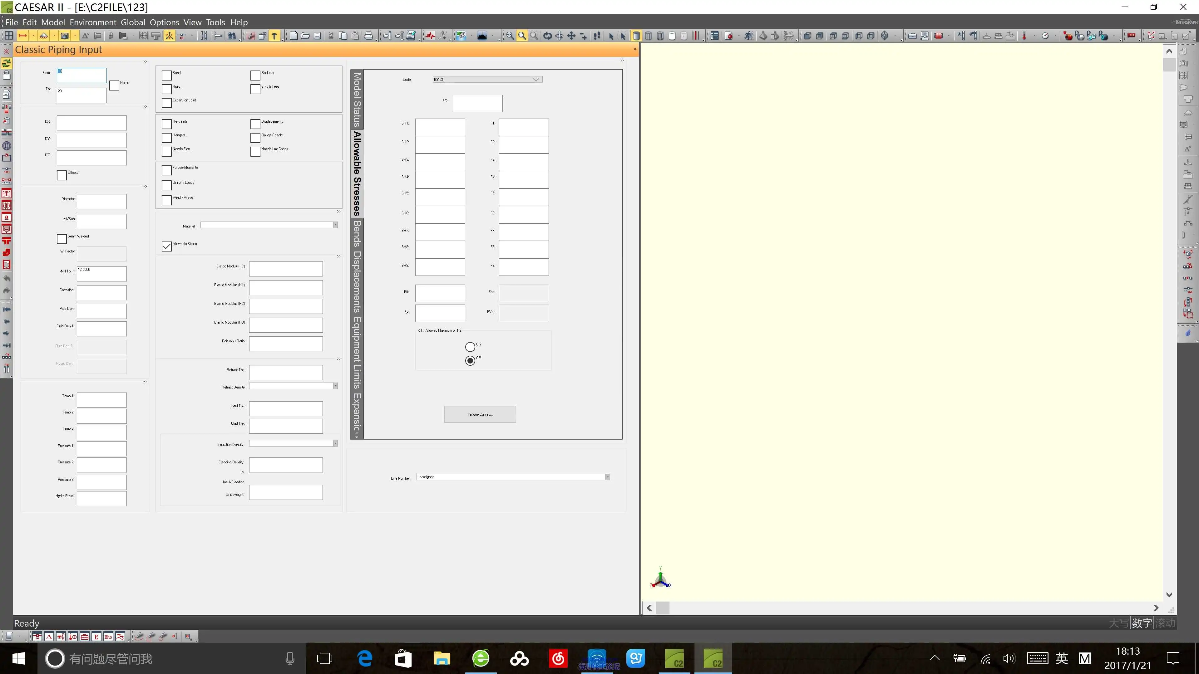This screenshot has height=674, width=1199.
Task: Click the Cut scissors toolbar icon
Action: pyautogui.click(x=330, y=36)
